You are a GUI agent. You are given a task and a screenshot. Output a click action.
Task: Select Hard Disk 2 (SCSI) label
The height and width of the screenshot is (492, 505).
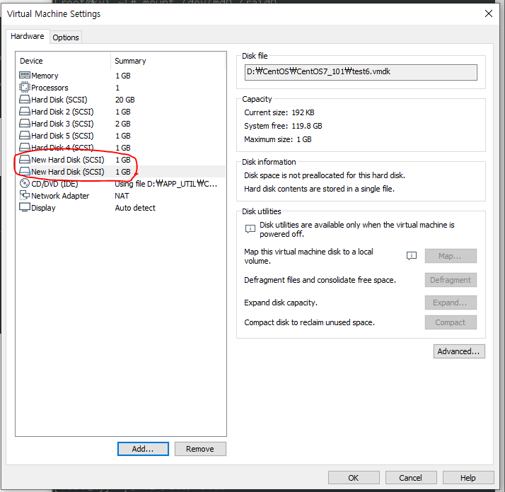[x=62, y=112]
